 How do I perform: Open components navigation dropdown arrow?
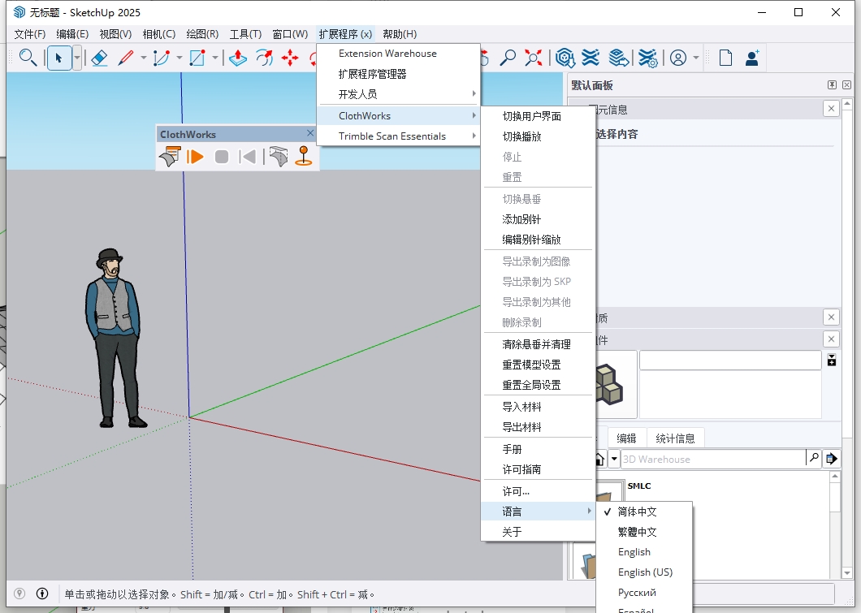tap(614, 459)
